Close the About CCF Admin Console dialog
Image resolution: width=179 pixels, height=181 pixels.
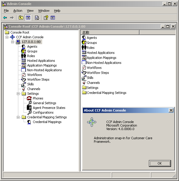(x=171, y=110)
